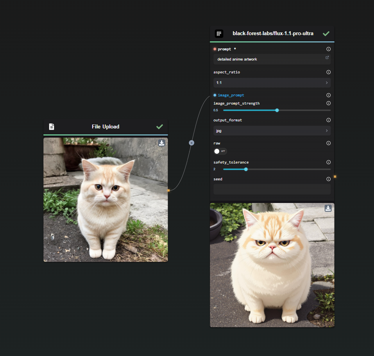This screenshot has height=356, width=374.
Task: Show info for output_format parameter
Action: point(328,120)
